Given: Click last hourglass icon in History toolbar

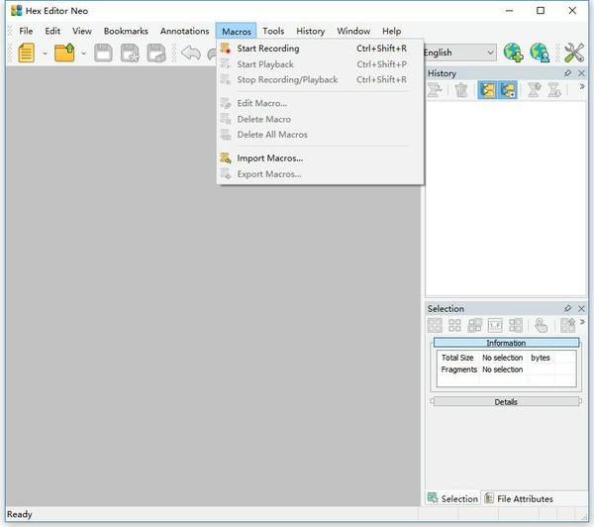Looking at the screenshot, I should point(554,90).
